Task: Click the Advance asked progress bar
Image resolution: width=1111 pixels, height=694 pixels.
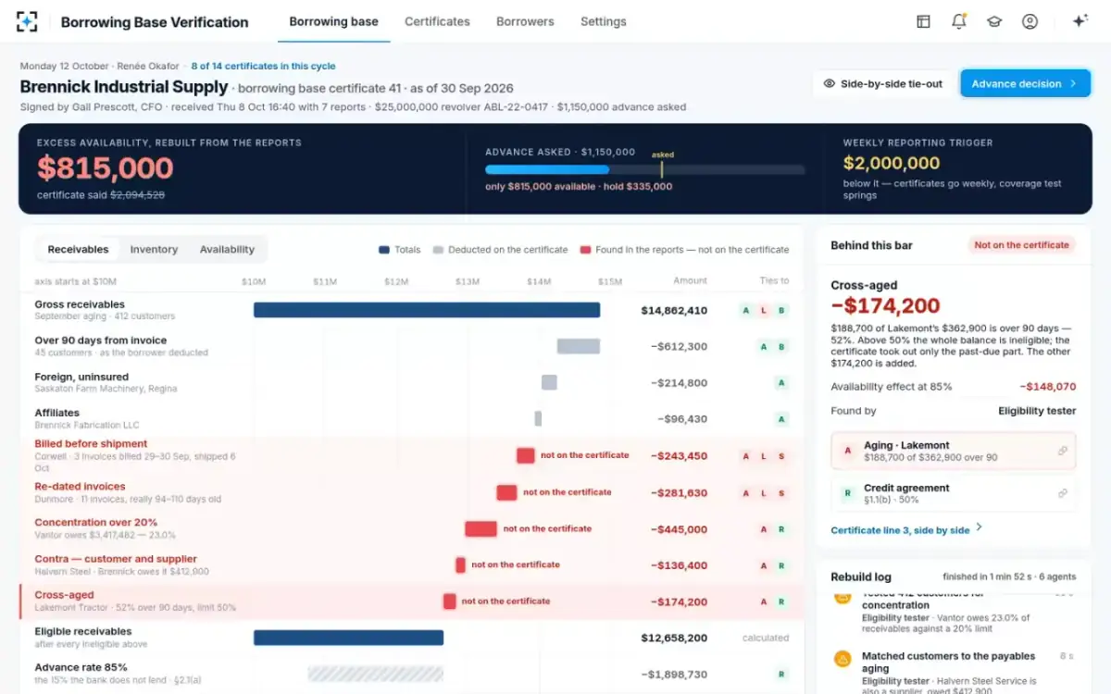Action: (x=645, y=169)
